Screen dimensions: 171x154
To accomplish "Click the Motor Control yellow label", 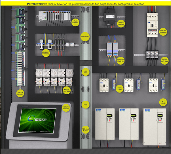I will pyautogui.click(x=67, y=89).
